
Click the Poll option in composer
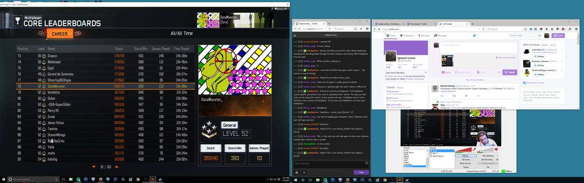pos(481,72)
